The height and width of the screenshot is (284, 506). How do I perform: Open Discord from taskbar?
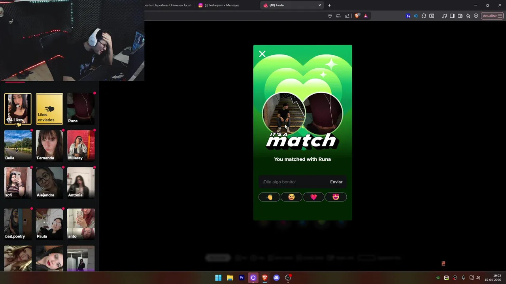point(276,278)
